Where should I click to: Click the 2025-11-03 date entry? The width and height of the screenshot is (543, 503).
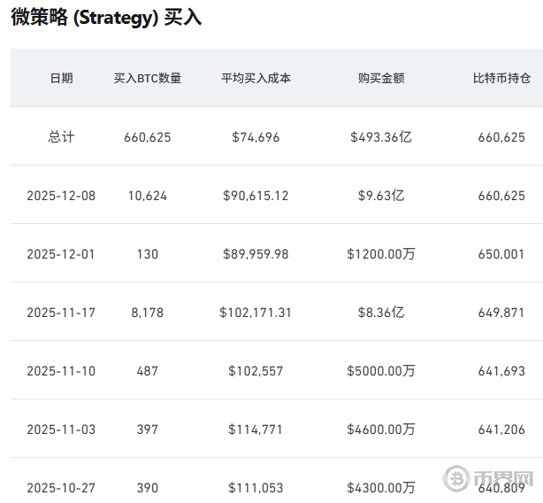click(61, 429)
